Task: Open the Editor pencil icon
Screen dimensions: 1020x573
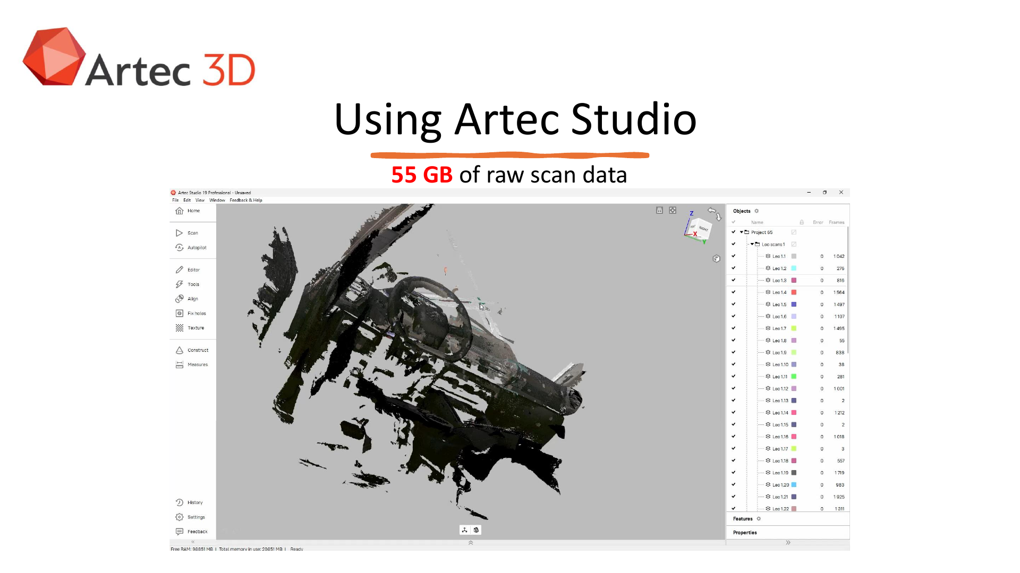Action: [x=180, y=270]
